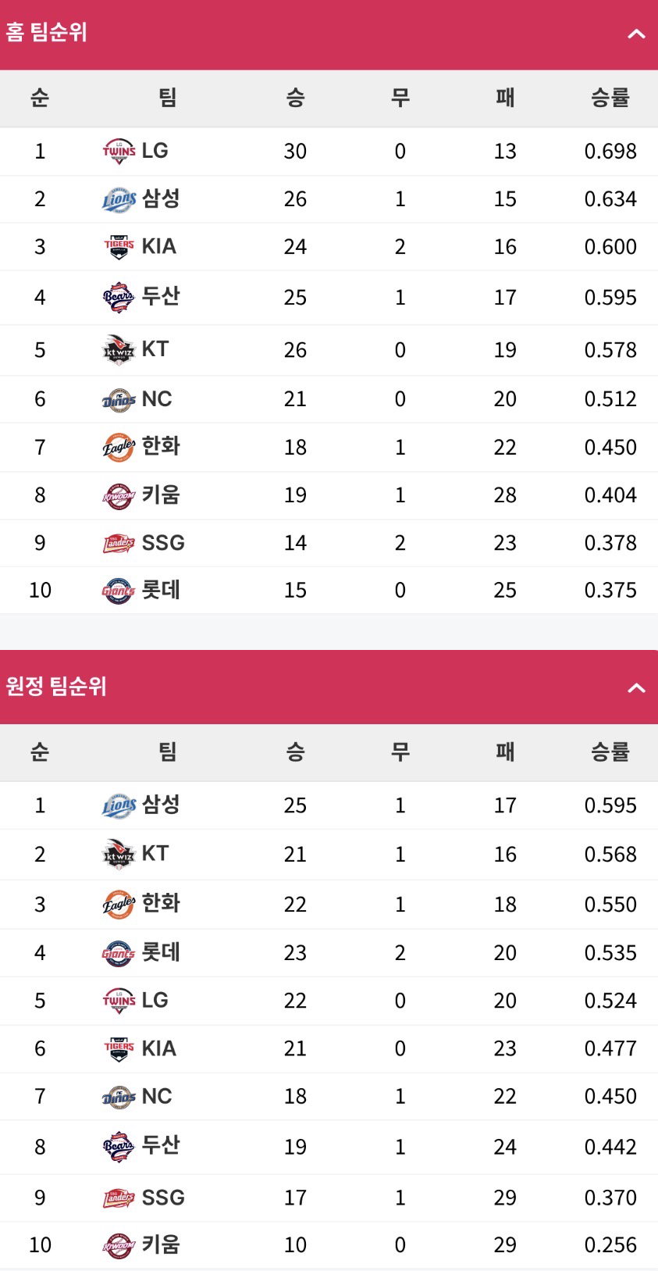
Task: Open 한화 team in away rankings
Action: 161,904
